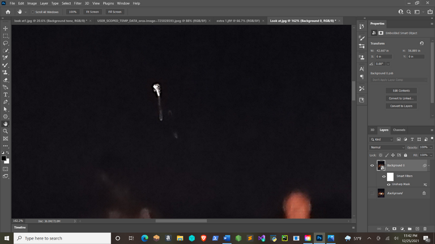Screen dimensions: 435x244
Task: Select the Eyedropper tool
Action: (5, 58)
